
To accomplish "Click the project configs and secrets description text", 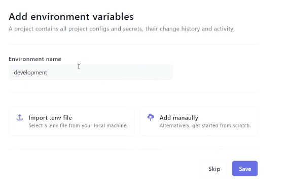I will (122, 29).
